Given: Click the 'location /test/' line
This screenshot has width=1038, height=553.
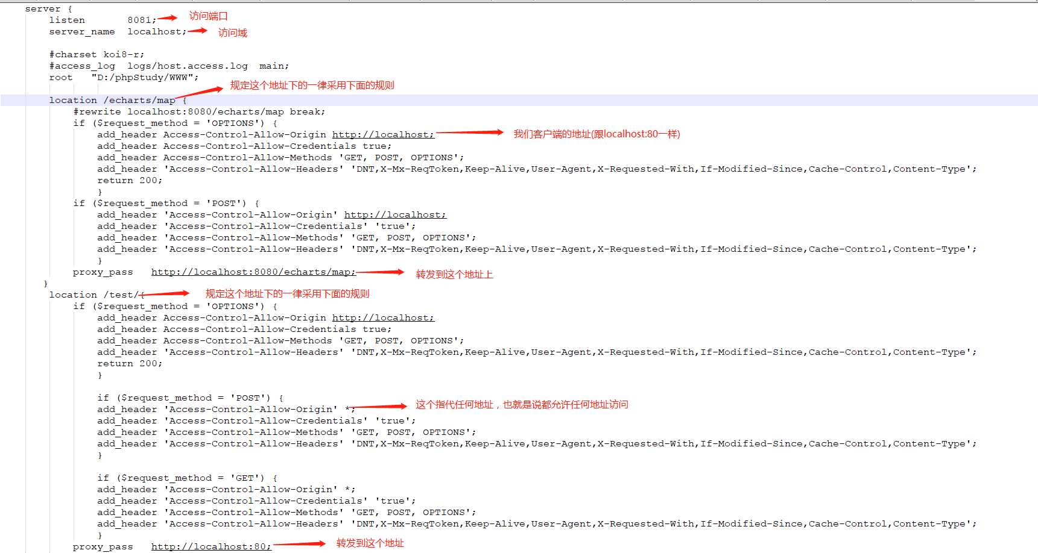Looking at the screenshot, I should (x=97, y=295).
